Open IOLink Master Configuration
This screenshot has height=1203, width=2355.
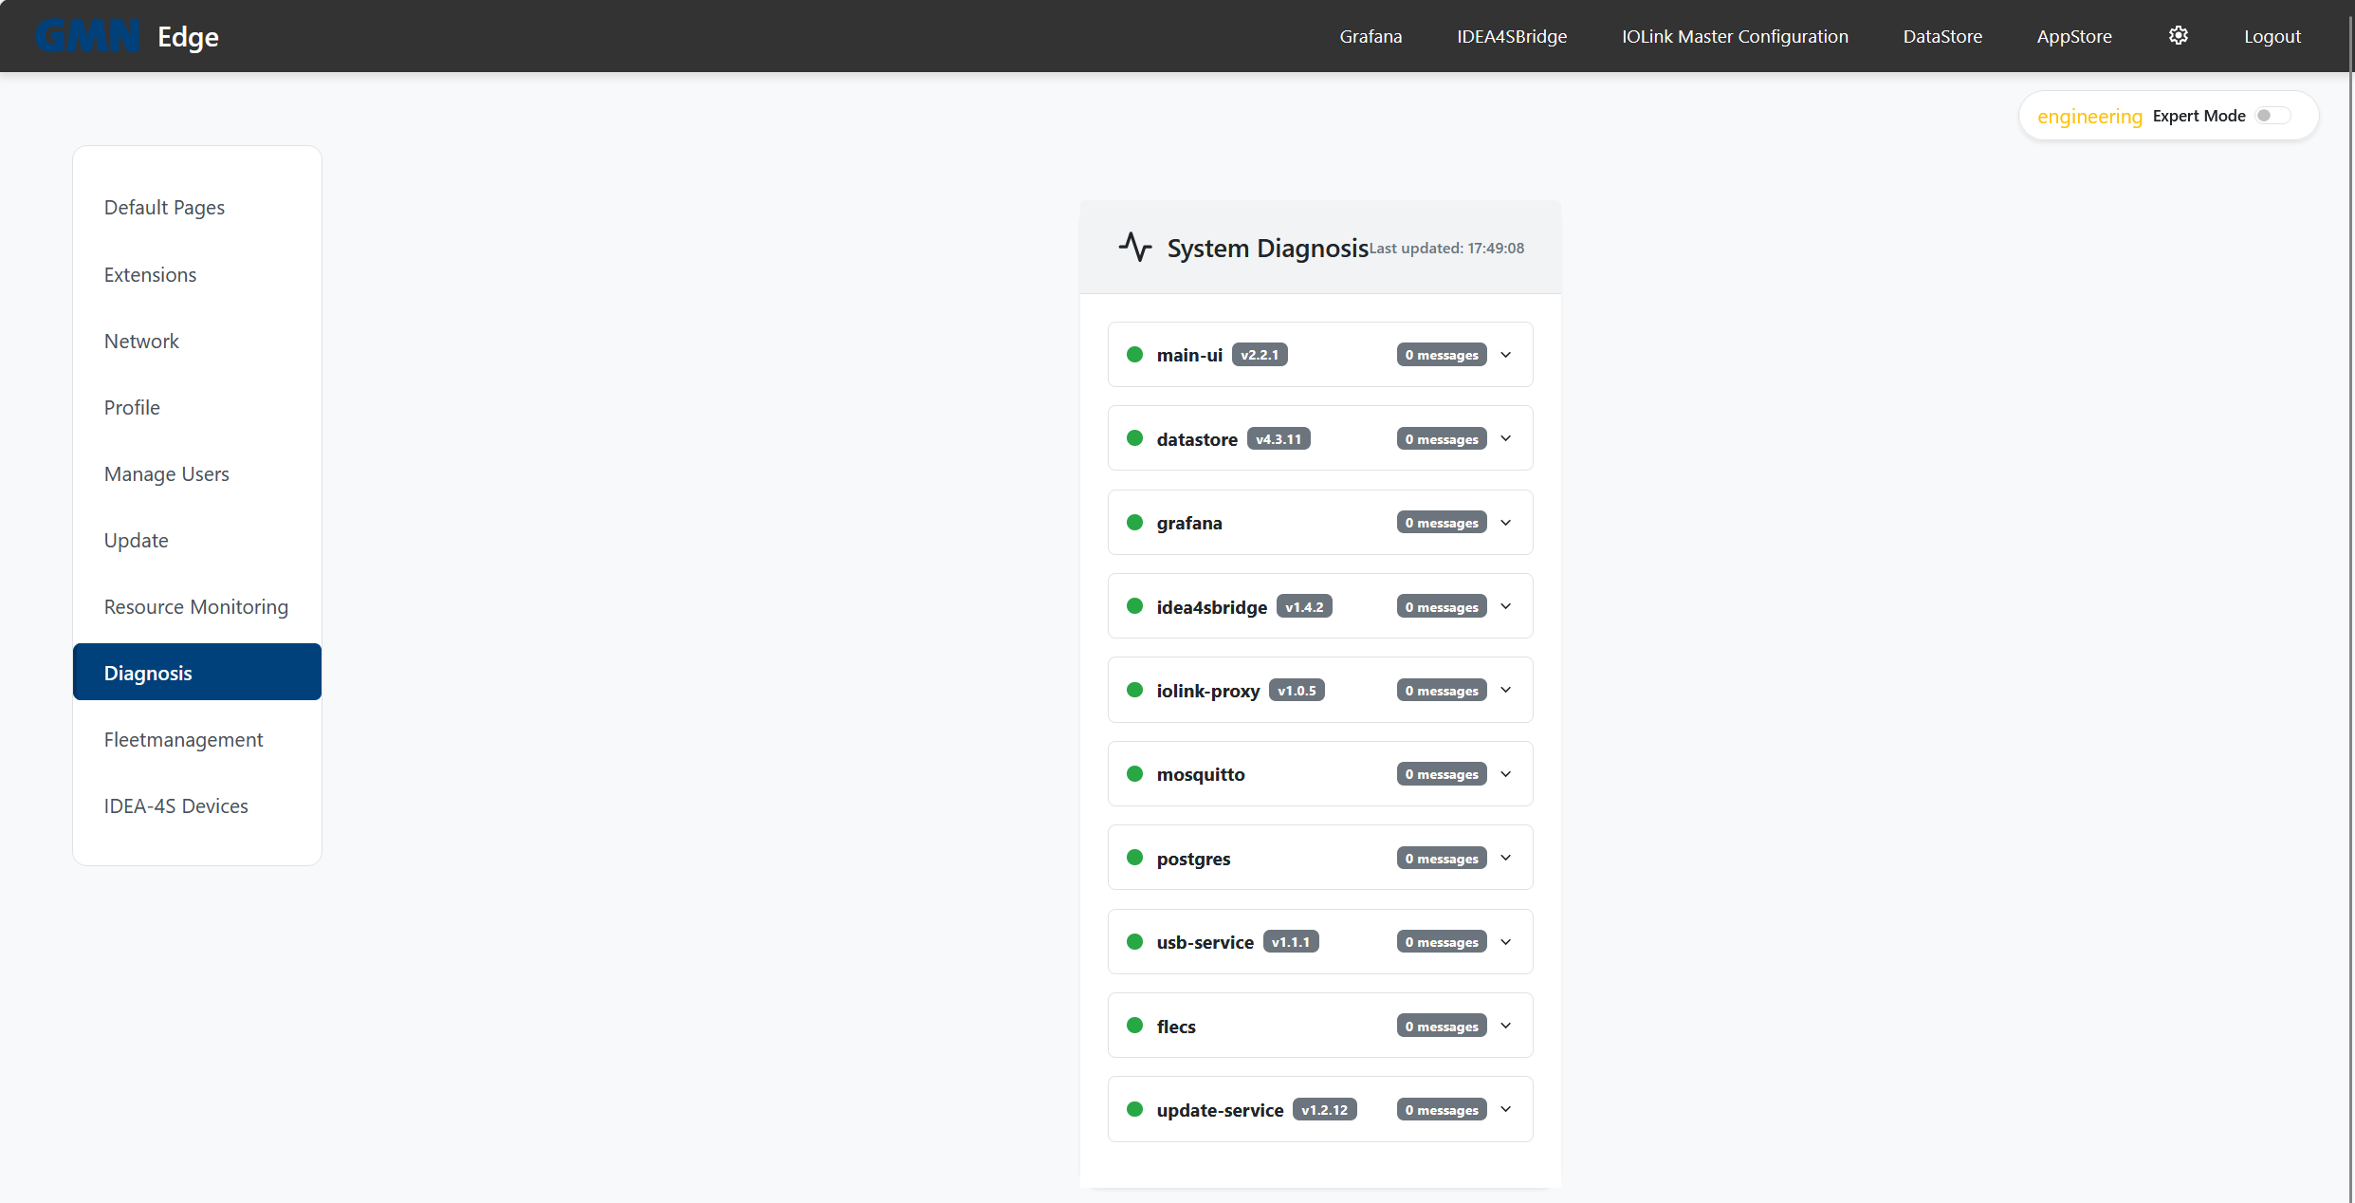tap(1735, 36)
